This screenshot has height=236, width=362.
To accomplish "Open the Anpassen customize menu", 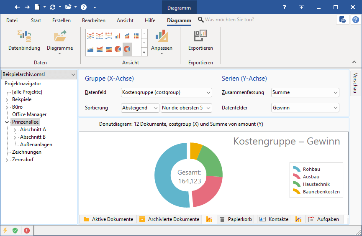I will click(162, 42).
